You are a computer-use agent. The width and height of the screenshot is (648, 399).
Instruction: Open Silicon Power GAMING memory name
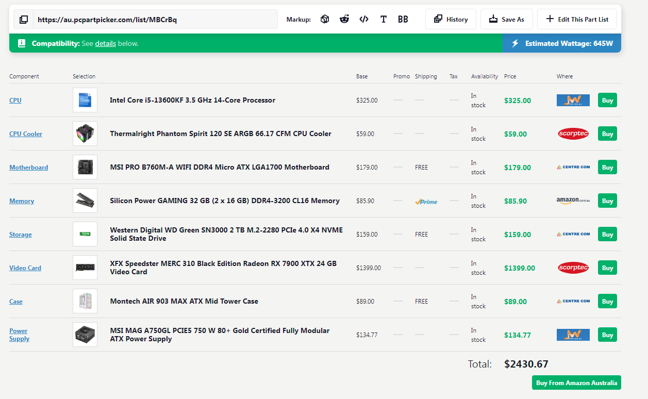(x=225, y=201)
